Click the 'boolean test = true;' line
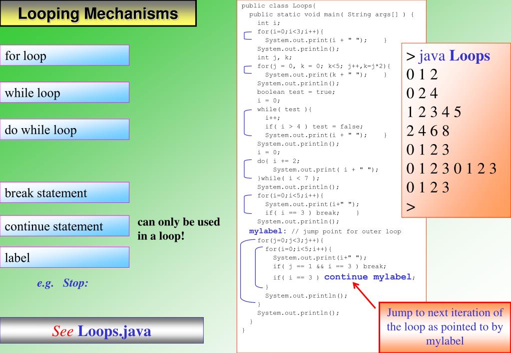Viewport: 511px width, 353px height. (x=296, y=92)
